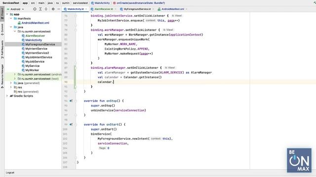Open the Logcat tool window

(10, 173)
